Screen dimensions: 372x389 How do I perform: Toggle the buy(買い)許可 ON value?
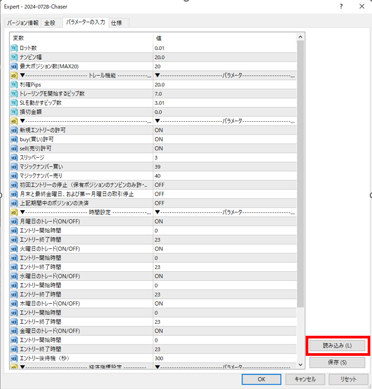159,140
